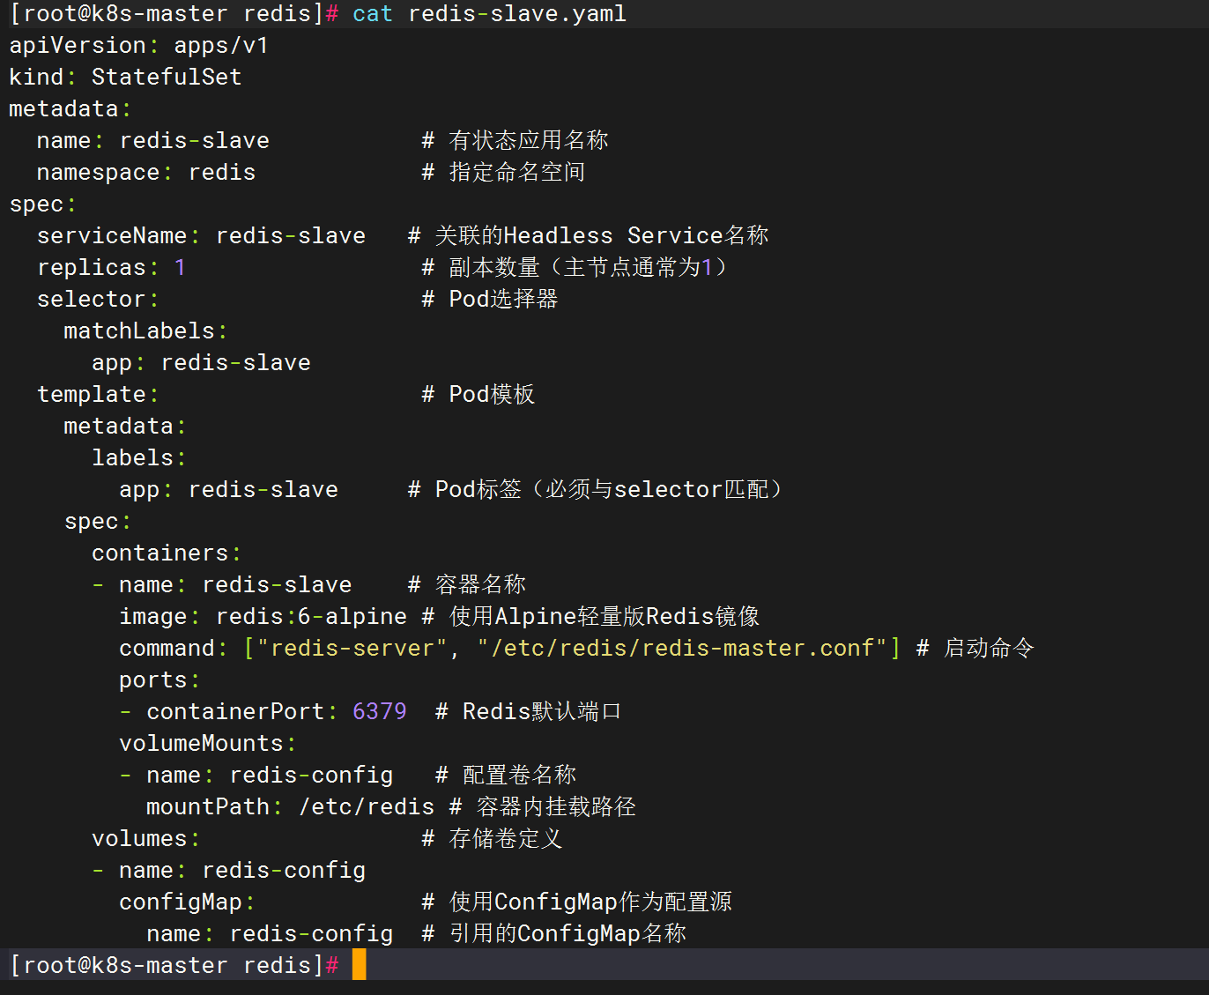Screen dimensions: 1209x995
Task: Click the top-level 'metadata:' key
Action: [70, 109]
